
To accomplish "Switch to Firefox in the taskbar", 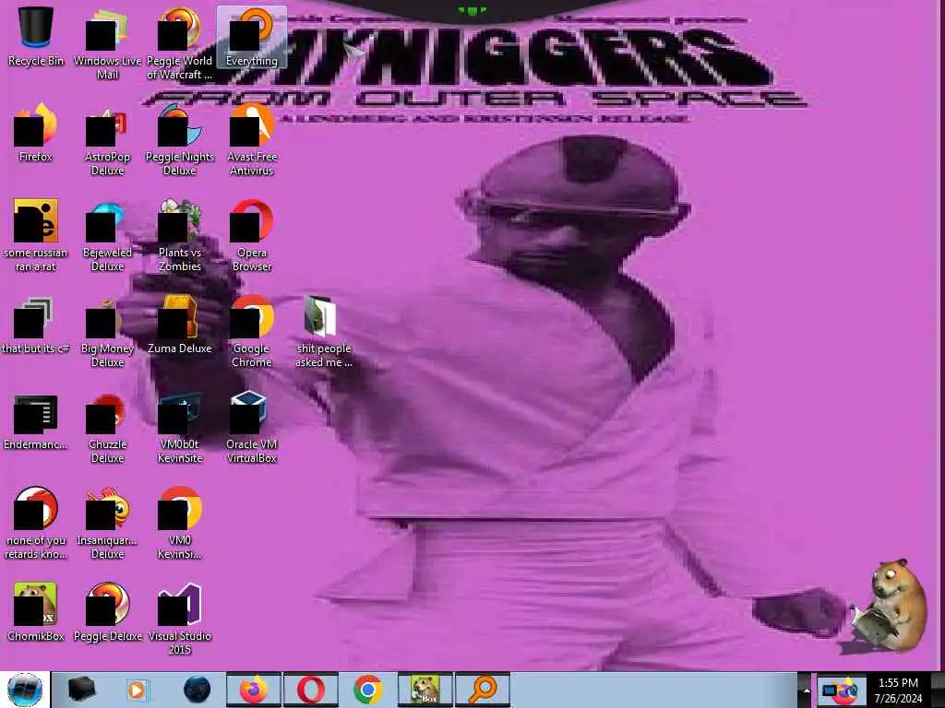I will tap(253, 690).
